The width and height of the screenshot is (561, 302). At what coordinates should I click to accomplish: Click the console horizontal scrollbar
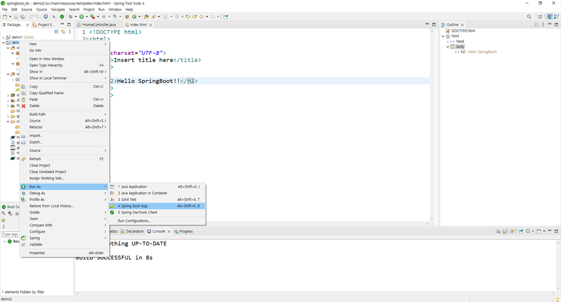[315, 293]
